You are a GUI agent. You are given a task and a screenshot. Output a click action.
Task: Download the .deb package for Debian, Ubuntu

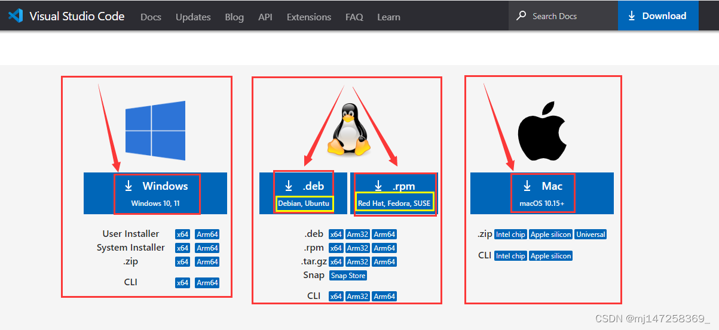point(304,193)
